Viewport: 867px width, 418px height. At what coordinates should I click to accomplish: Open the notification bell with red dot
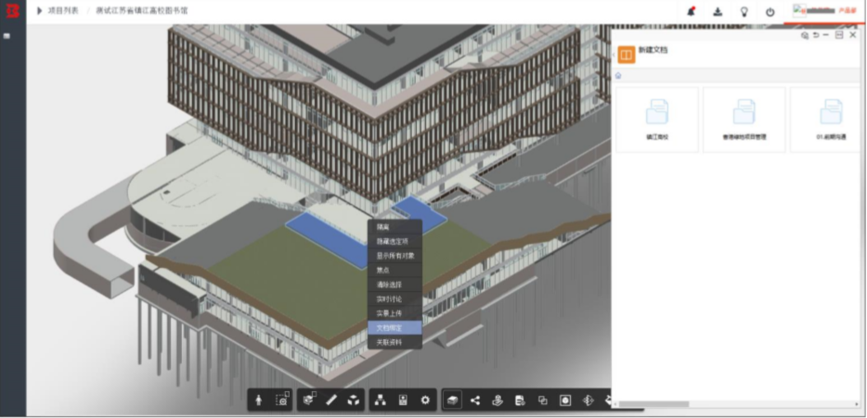coord(691,12)
